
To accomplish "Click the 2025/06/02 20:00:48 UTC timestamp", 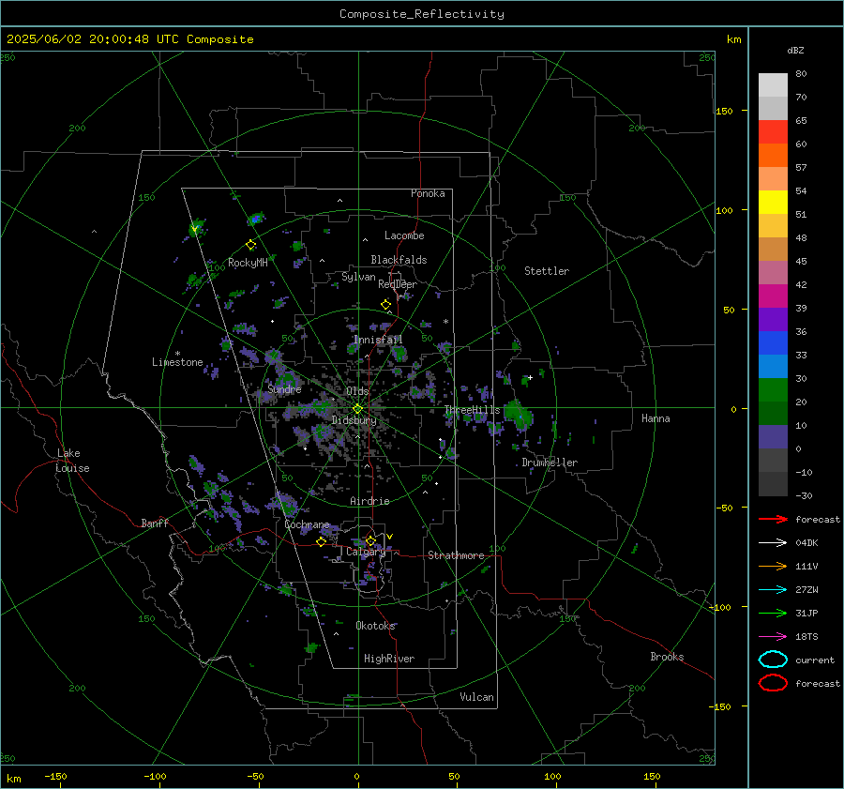I will [129, 39].
